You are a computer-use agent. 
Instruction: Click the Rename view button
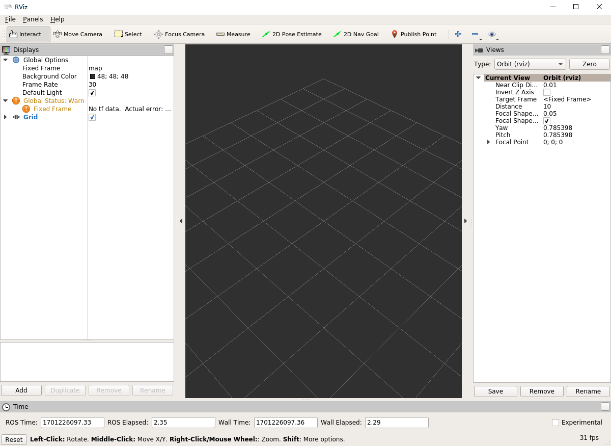click(x=588, y=391)
